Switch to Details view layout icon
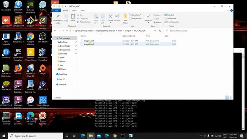The image size is (247, 139). click(x=227, y=98)
